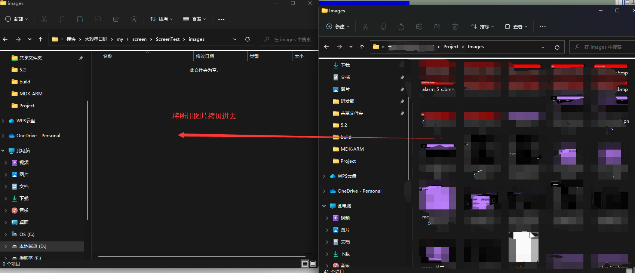Click the paste icon in the images window
Screen dimensions: 635x273
click(80, 19)
